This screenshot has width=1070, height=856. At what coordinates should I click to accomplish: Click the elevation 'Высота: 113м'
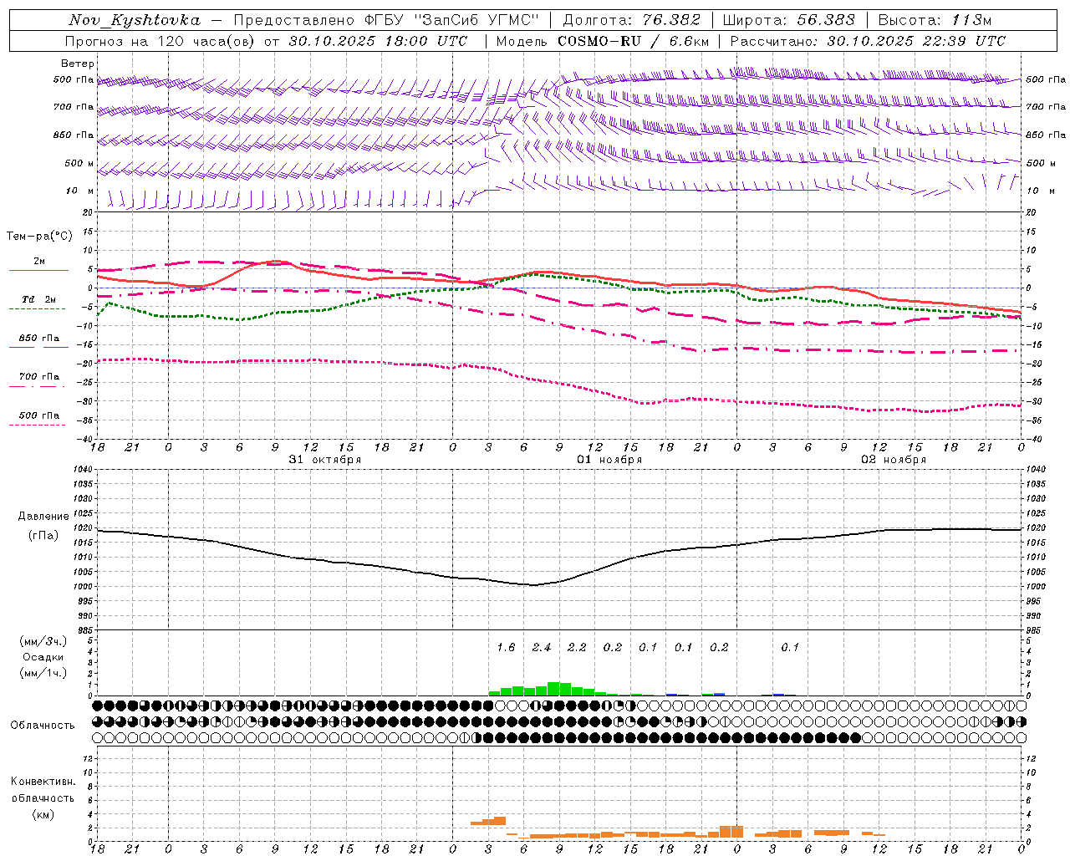(x=935, y=20)
